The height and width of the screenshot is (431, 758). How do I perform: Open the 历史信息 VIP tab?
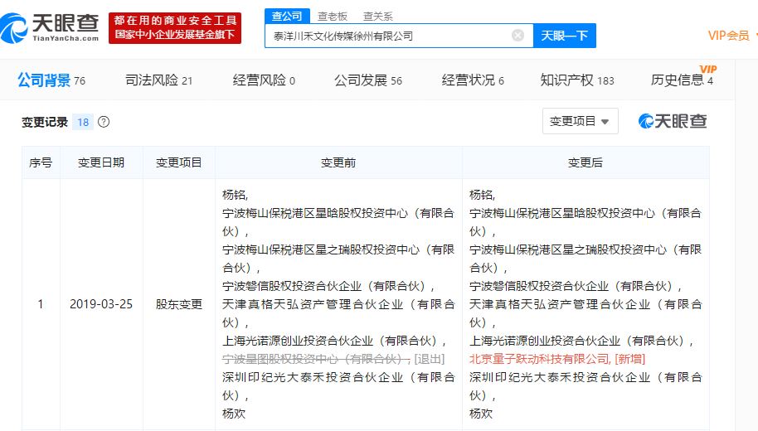point(681,80)
